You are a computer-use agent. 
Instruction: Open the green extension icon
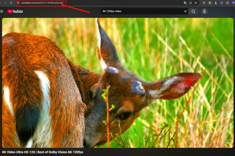(210, 3)
